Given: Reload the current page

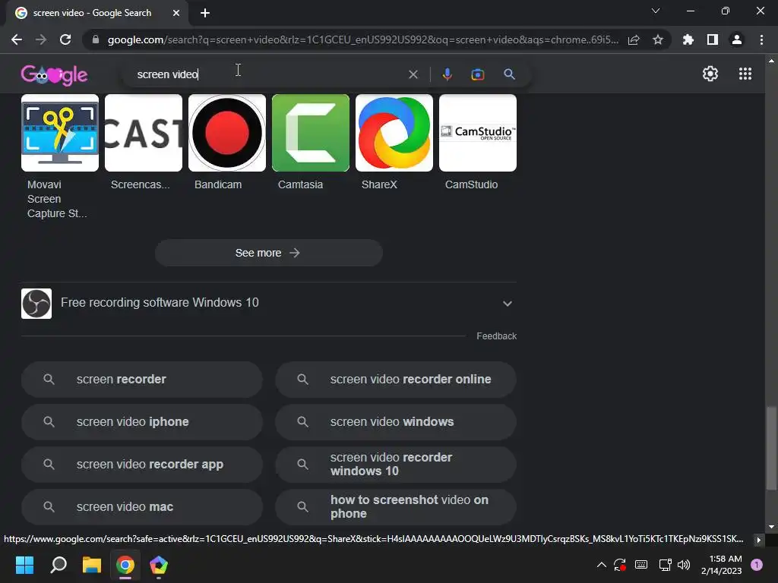Looking at the screenshot, I should [65, 39].
